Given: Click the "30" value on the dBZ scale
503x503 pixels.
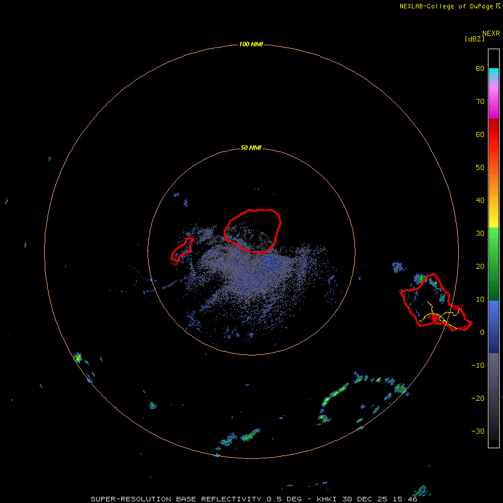Looking at the screenshot, I should tap(480, 234).
